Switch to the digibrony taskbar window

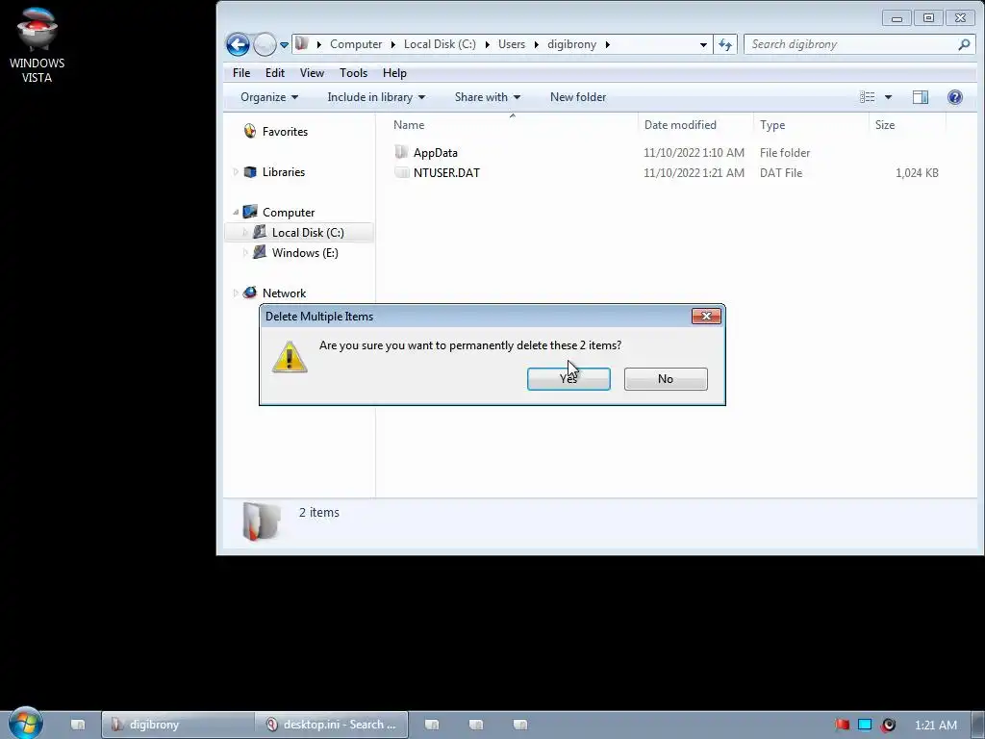[178, 725]
